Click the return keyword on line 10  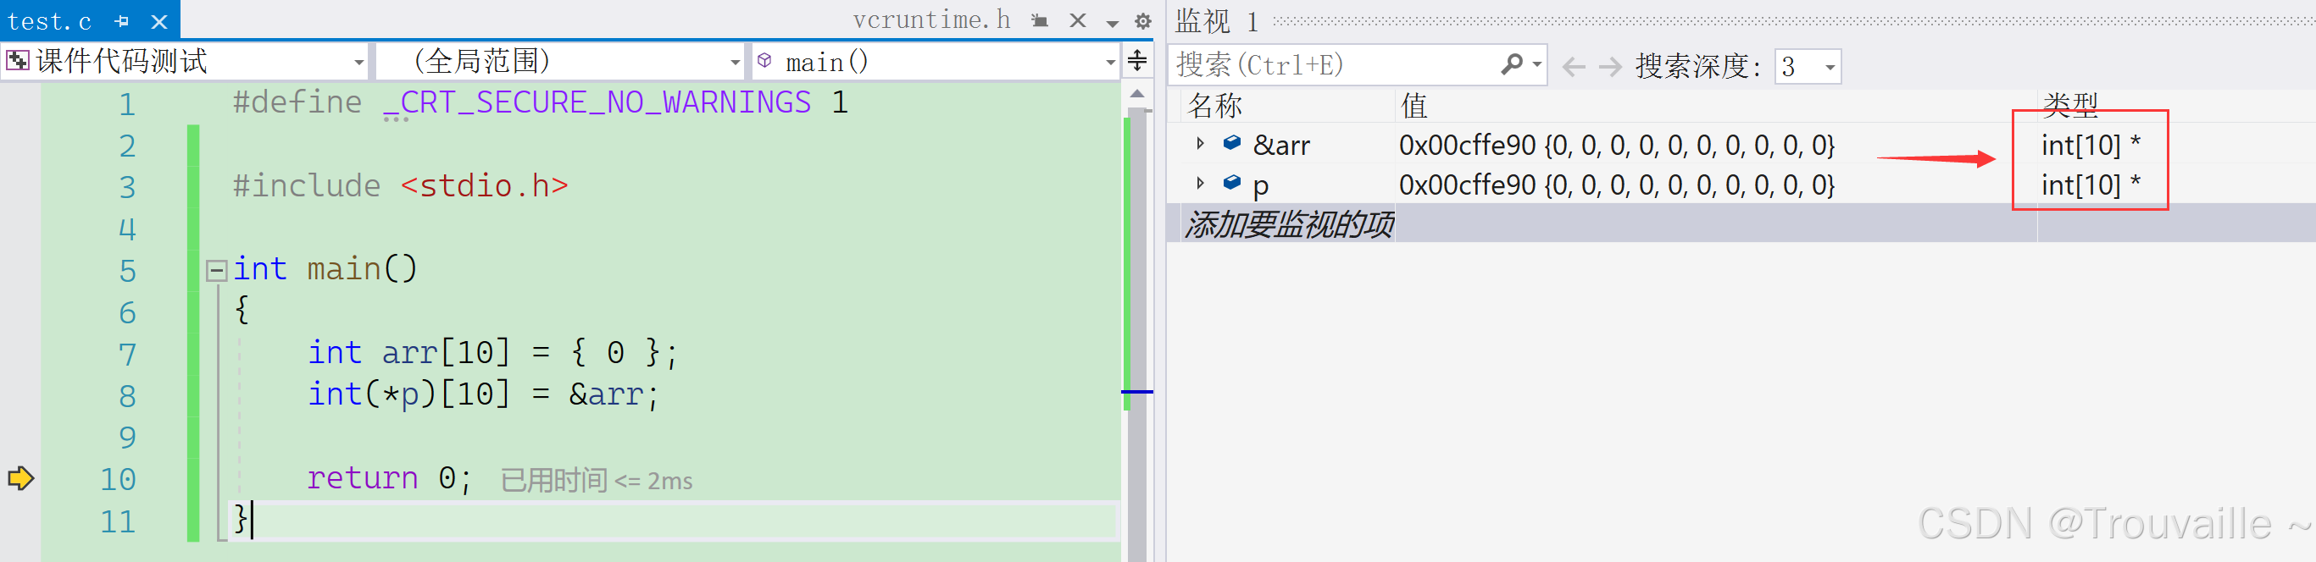363,477
